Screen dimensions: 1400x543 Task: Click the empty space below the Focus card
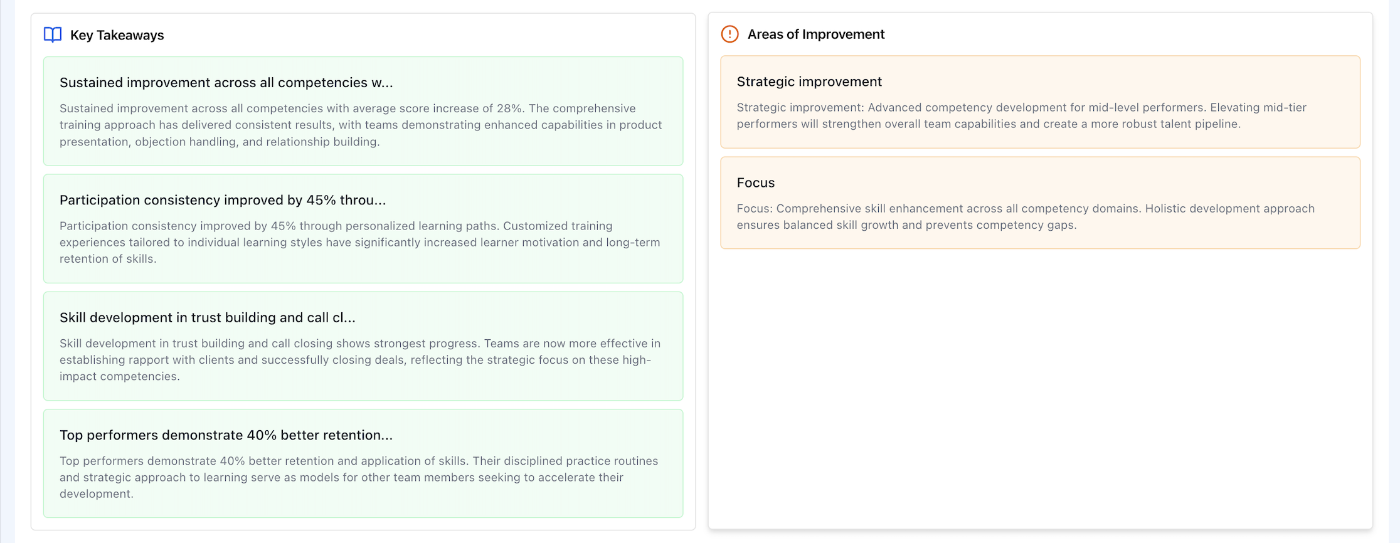(1040, 389)
